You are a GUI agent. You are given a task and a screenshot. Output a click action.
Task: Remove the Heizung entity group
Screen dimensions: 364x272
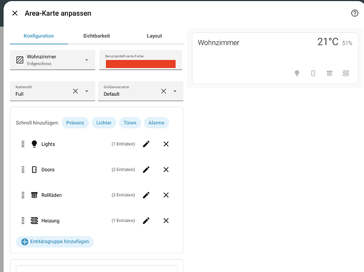coord(166,221)
